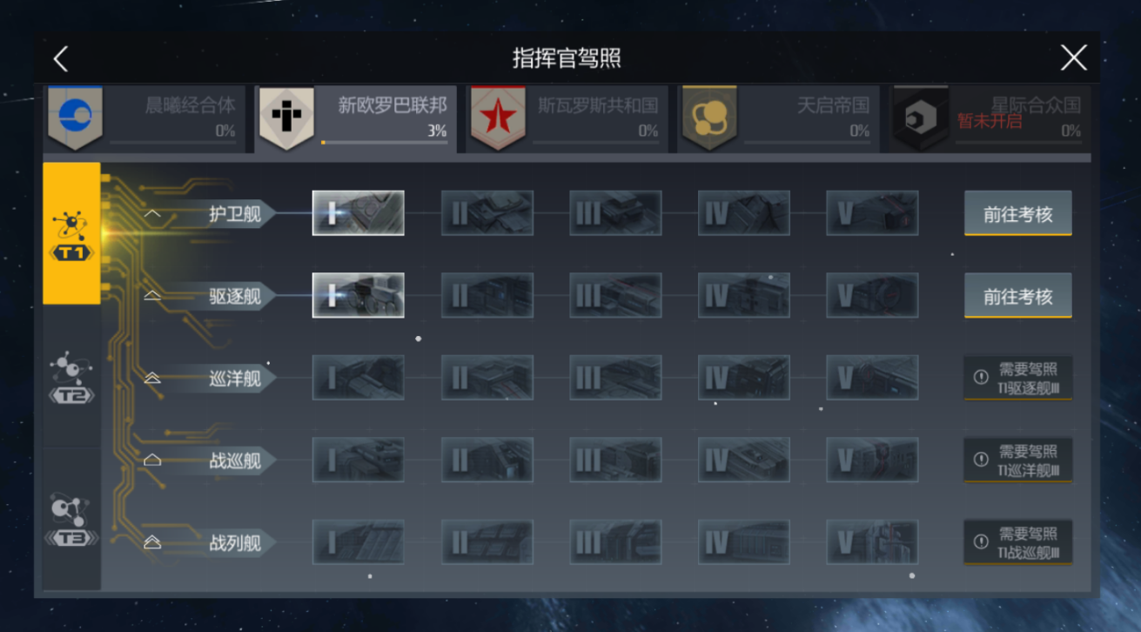The image size is (1141, 632).
Task: Open the T3 tier icon
Action: pos(72,520)
